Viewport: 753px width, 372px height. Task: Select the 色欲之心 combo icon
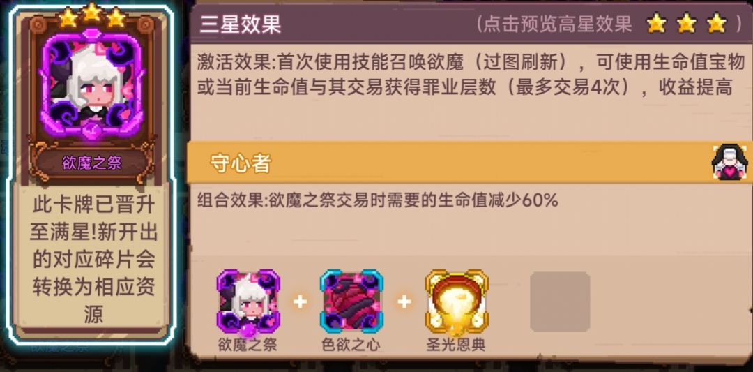coord(351,302)
